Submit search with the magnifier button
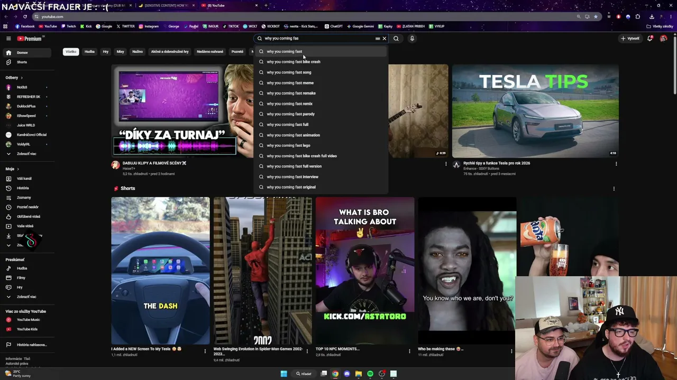Screen dimensions: 677x380 tap(396, 39)
